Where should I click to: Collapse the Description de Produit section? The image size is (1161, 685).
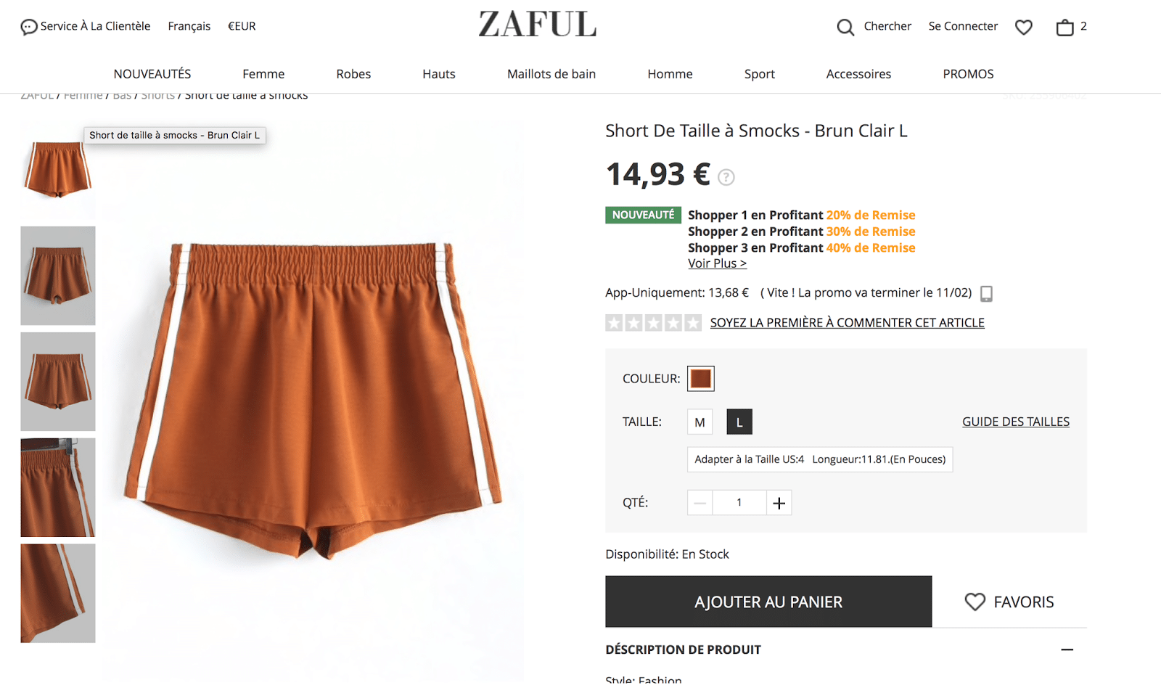point(1067,650)
